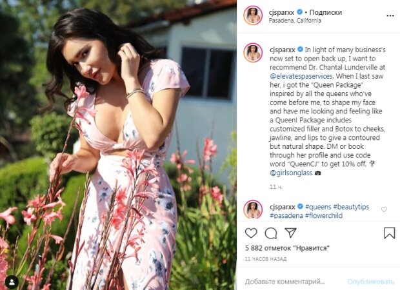The height and width of the screenshot is (290, 400).
Task: Open cjsparxx avatar beside hashtags comment
Action: 253,209
